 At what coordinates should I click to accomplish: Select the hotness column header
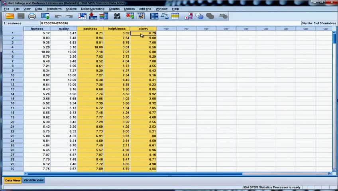click(x=37, y=29)
